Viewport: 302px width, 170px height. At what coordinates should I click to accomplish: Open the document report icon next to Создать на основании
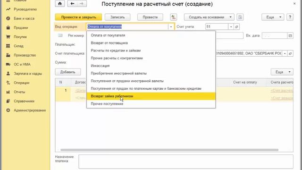click(240, 17)
